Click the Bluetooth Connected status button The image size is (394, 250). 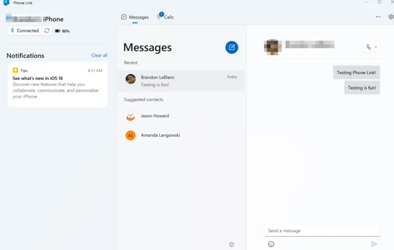24,31
